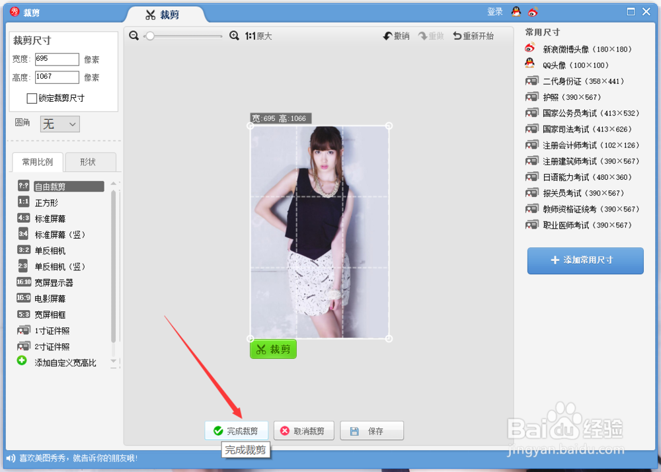Viewport: 661px width, 472px height.
Task: Click the 1:1 原大 original size button
Action: click(x=258, y=36)
